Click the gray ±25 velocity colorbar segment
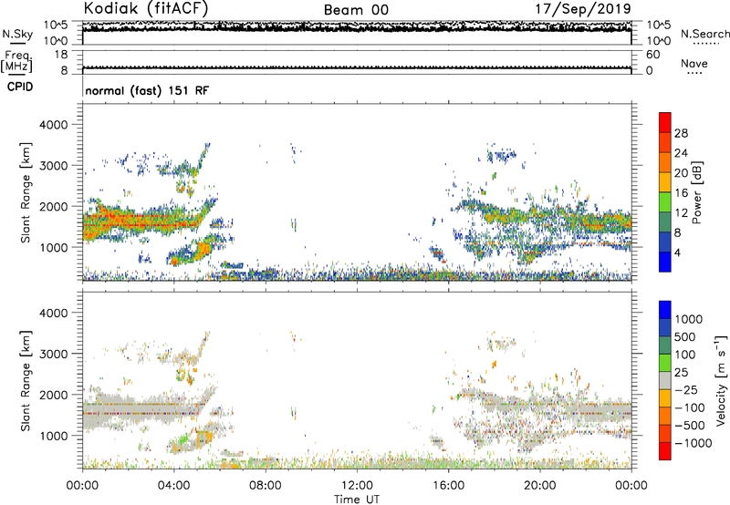This screenshot has width=730, height=505. 665,380
